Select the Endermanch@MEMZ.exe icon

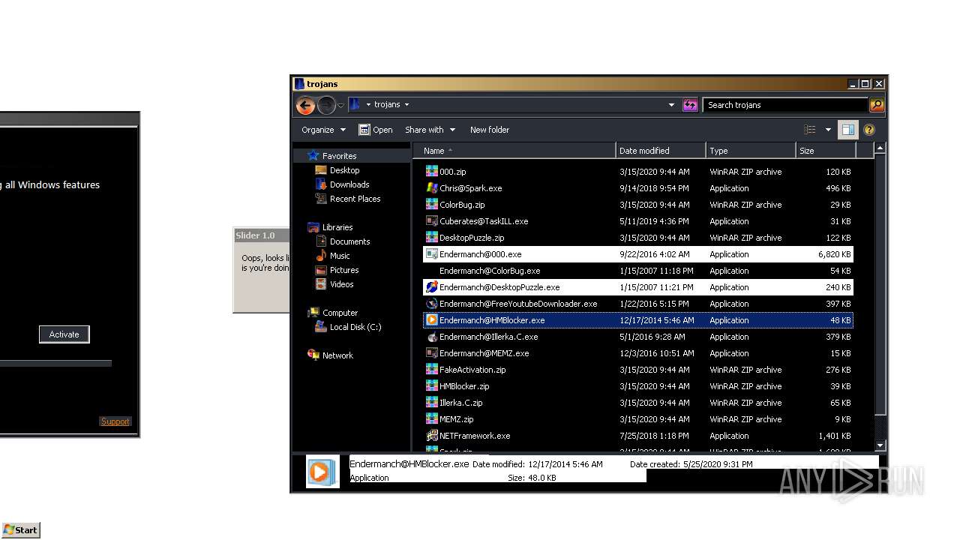(x=431, y=353)
